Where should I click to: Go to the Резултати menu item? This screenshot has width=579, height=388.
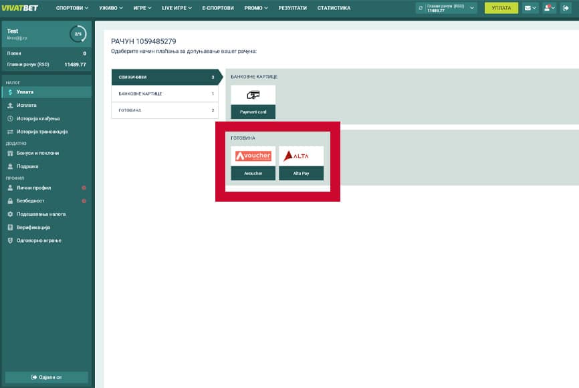pyautogui.click(x=292, y=8)
